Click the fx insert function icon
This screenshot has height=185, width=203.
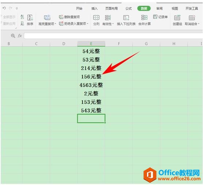20,36
